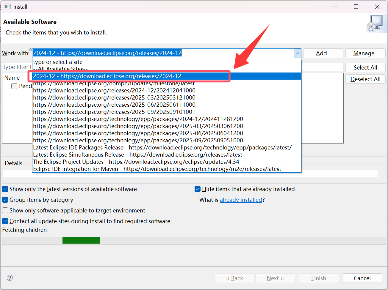Image resolution: width=388 pixels, height=290 pixels.
Task: Click the Next > button
Action: point(275,278)
